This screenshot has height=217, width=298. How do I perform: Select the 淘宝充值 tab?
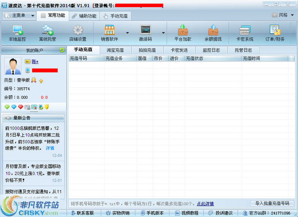[x=115, y=50]
